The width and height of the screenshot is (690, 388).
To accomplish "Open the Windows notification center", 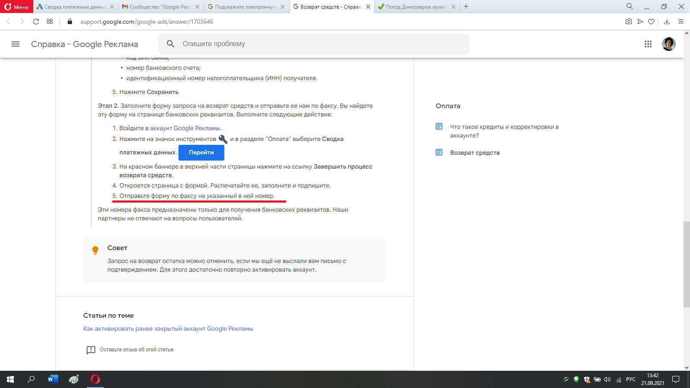I will 676,379.
